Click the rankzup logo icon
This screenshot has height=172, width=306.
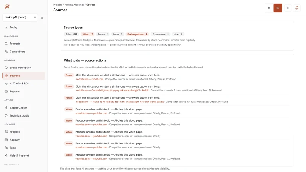coord(7,6)
